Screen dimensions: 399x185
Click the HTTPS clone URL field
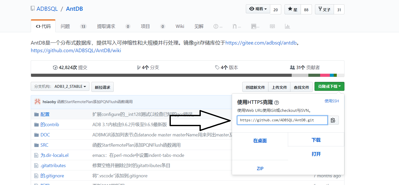click(x=282, y=120)
